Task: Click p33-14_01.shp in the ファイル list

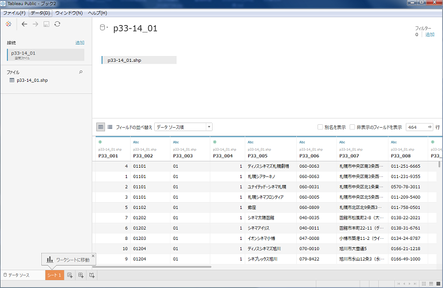Action: click(32, 80)
